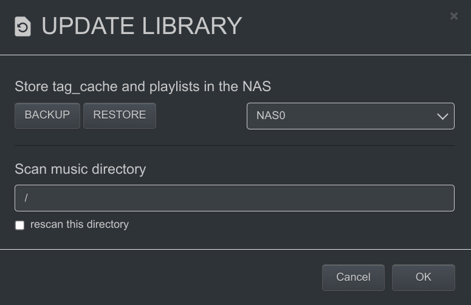Image resolution: width=471 pixels, height=305 pixels.
Task: Focus the Scan music directory field
Action: coord(234,198)
